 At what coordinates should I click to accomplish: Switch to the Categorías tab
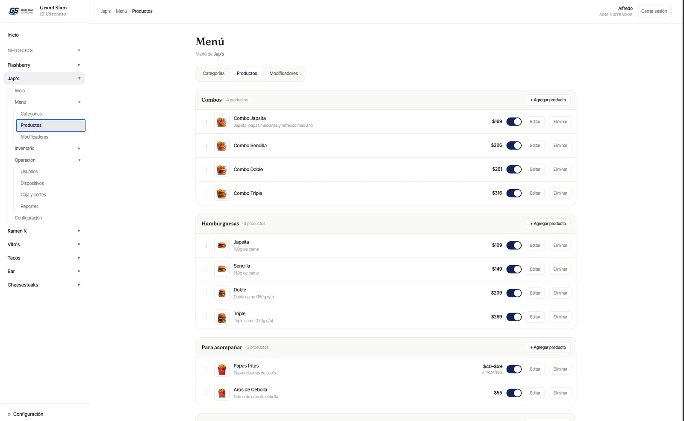[x=213, y=73]
